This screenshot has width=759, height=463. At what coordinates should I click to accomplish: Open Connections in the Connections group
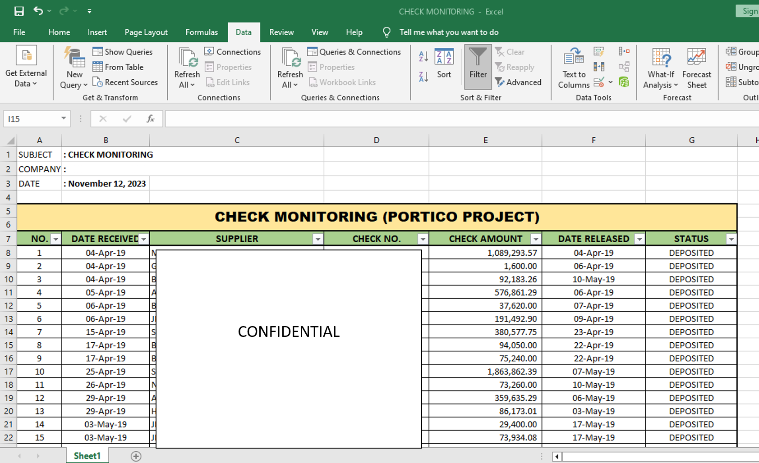(233, 52)
